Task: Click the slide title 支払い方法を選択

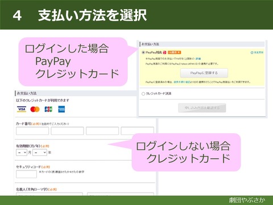Action: (x=92, y=15)
